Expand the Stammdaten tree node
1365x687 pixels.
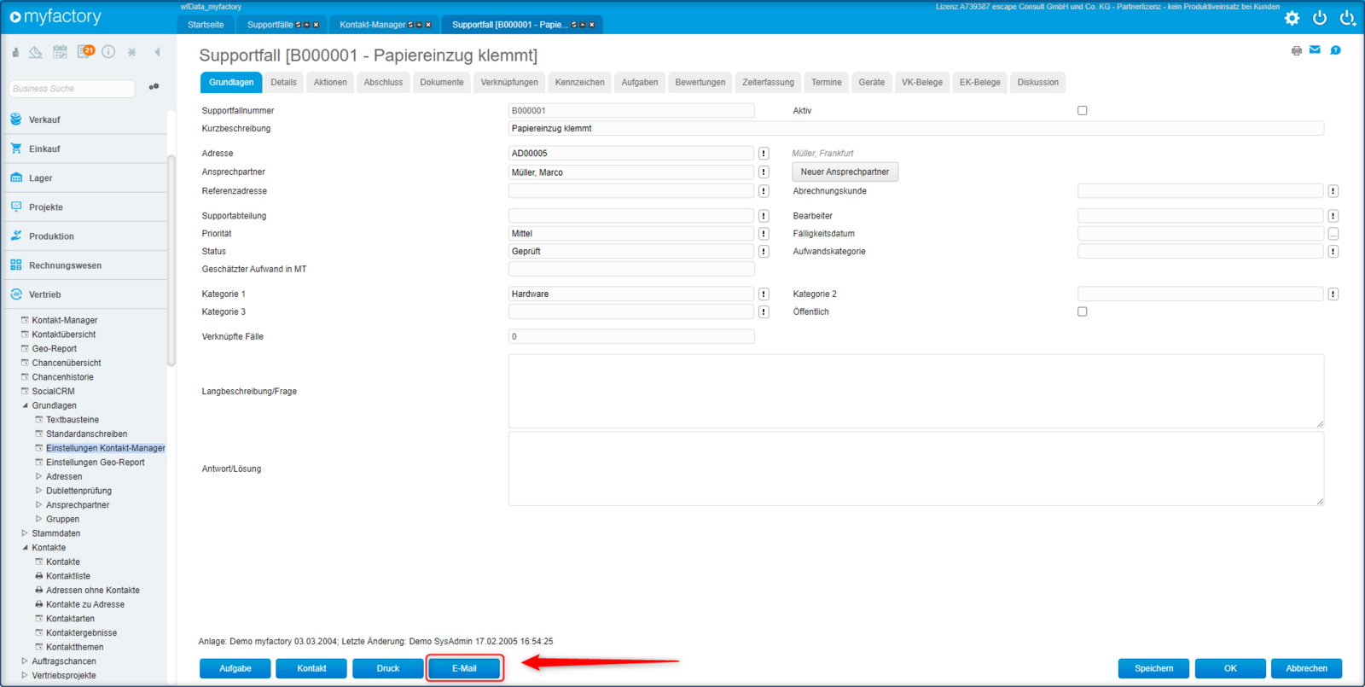[25, 533]
